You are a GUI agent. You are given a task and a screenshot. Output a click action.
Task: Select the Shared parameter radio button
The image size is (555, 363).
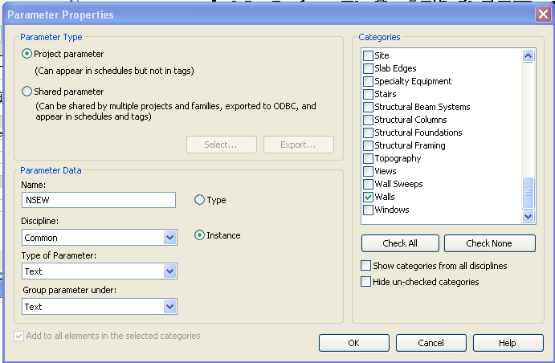coord(28,92)
